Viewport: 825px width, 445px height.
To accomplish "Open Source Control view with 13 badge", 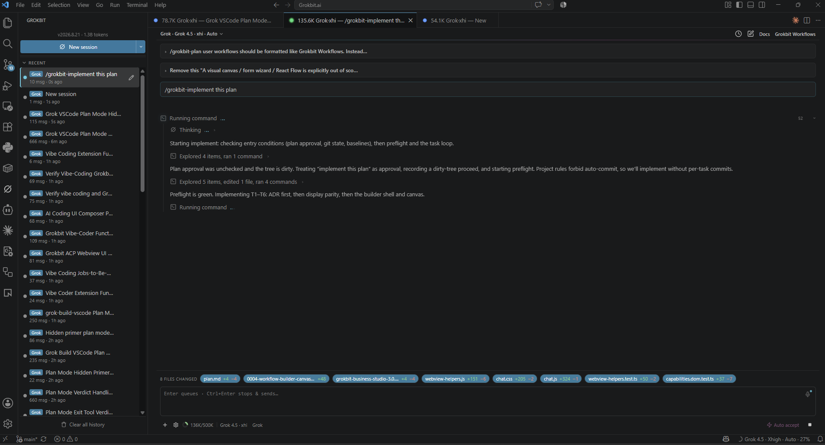I will (x=8, y=65).
